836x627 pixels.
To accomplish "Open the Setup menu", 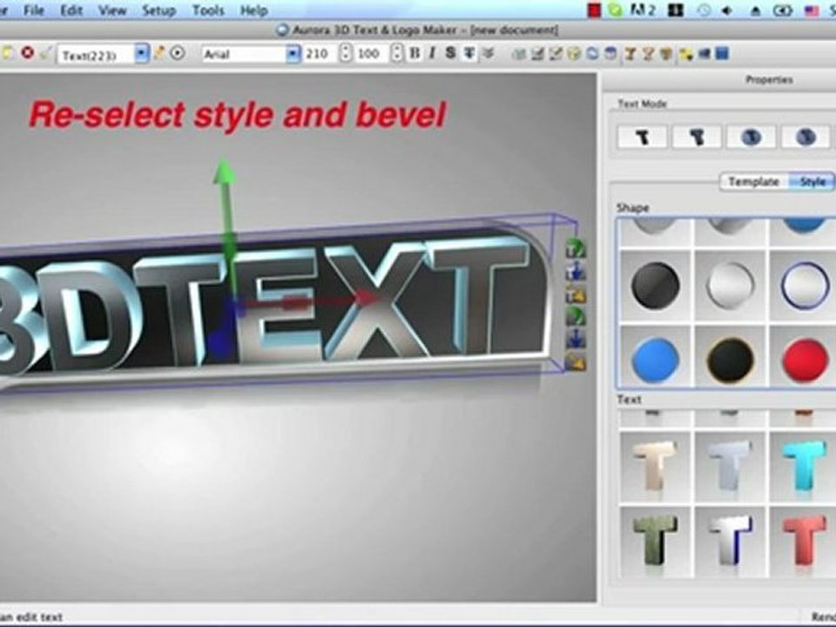I will pyautogui.click(x=158, y=10).
